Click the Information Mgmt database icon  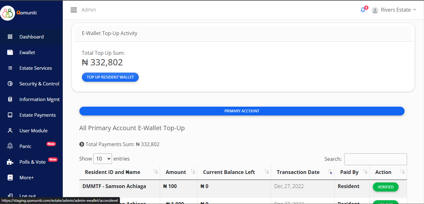[x=10, y=99]
